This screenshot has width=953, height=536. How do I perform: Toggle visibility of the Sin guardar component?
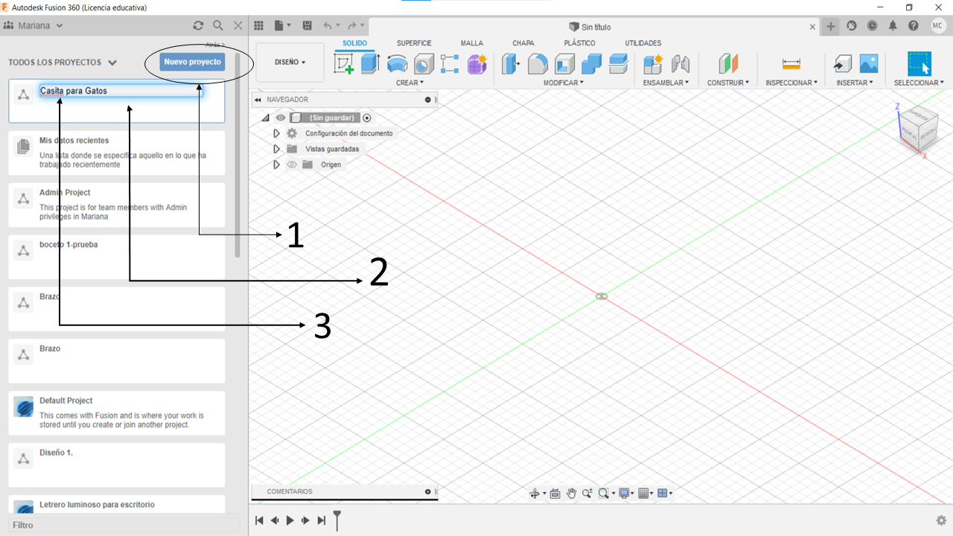(x=281, y=118)
